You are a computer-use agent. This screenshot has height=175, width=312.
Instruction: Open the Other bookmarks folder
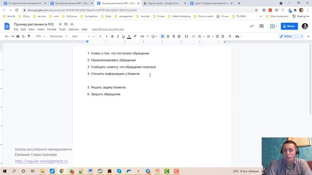[x=277, y=16]
